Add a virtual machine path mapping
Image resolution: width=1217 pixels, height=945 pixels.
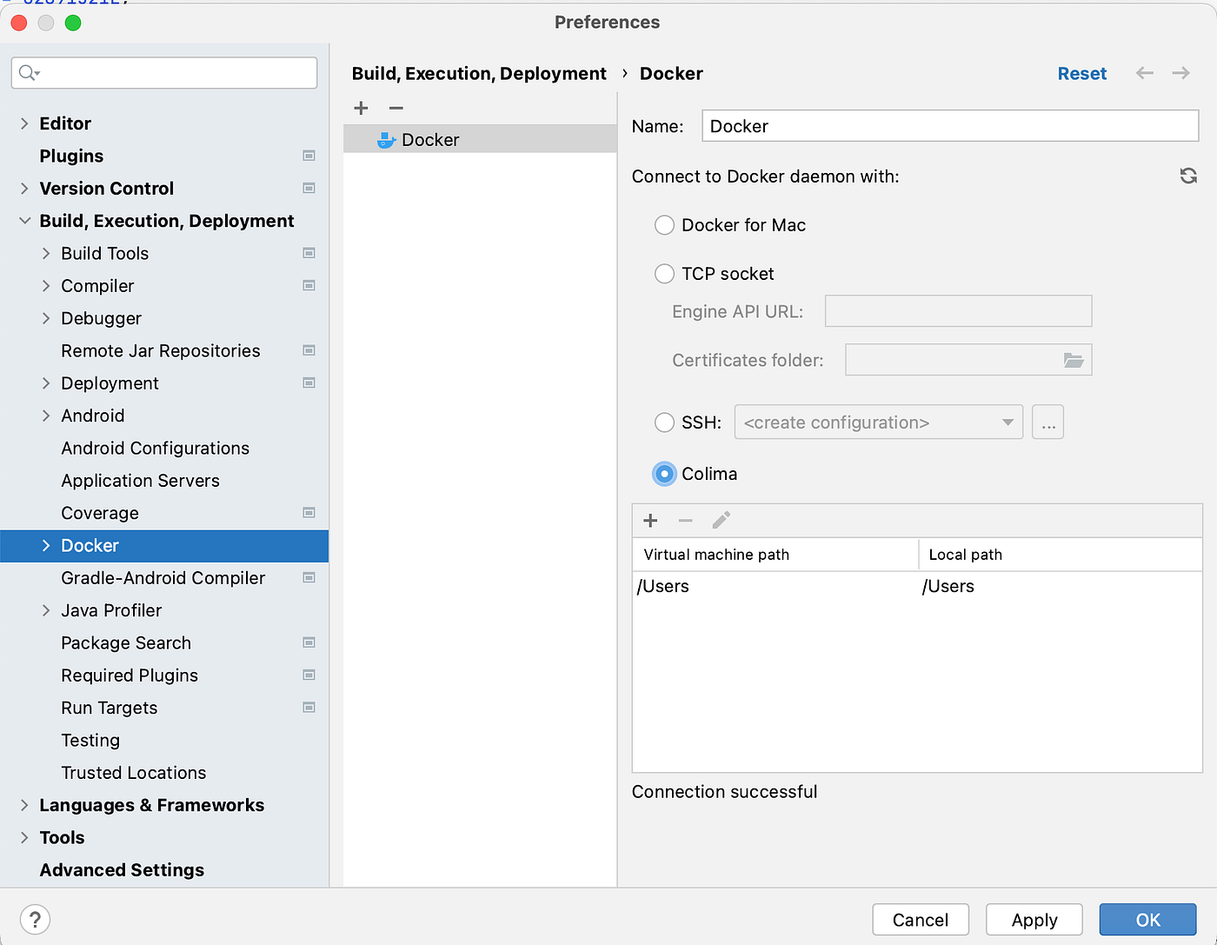[650, 521]
